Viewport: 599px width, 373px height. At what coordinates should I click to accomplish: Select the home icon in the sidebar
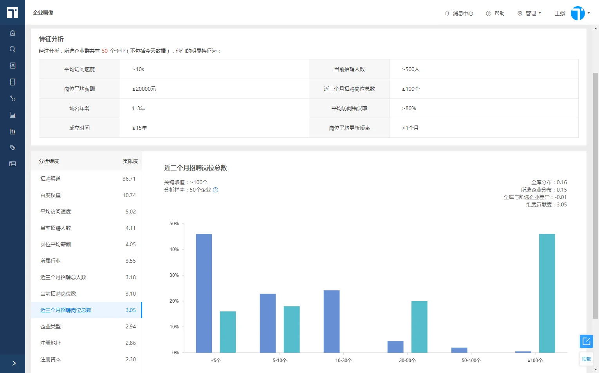[13, 33]
